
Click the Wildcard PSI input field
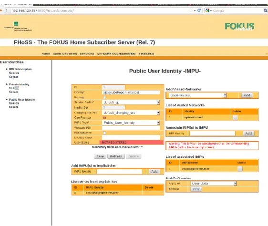131,128
